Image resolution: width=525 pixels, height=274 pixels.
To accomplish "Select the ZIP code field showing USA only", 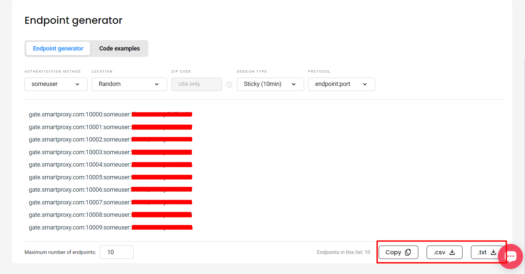I will coord(197,84).
